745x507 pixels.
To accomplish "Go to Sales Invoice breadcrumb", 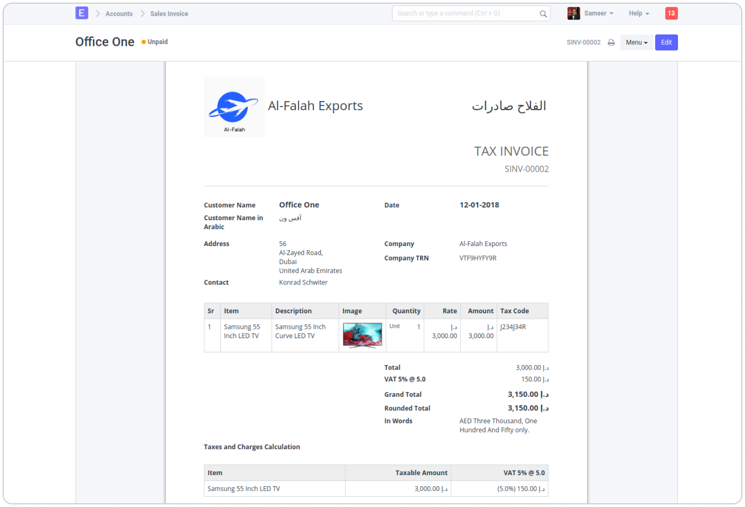I will click(x=169, y=14).
